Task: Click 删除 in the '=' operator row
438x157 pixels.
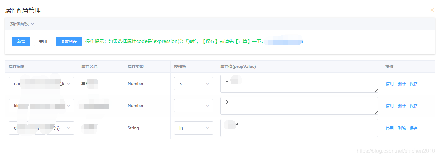Action: tap(402, 106)
